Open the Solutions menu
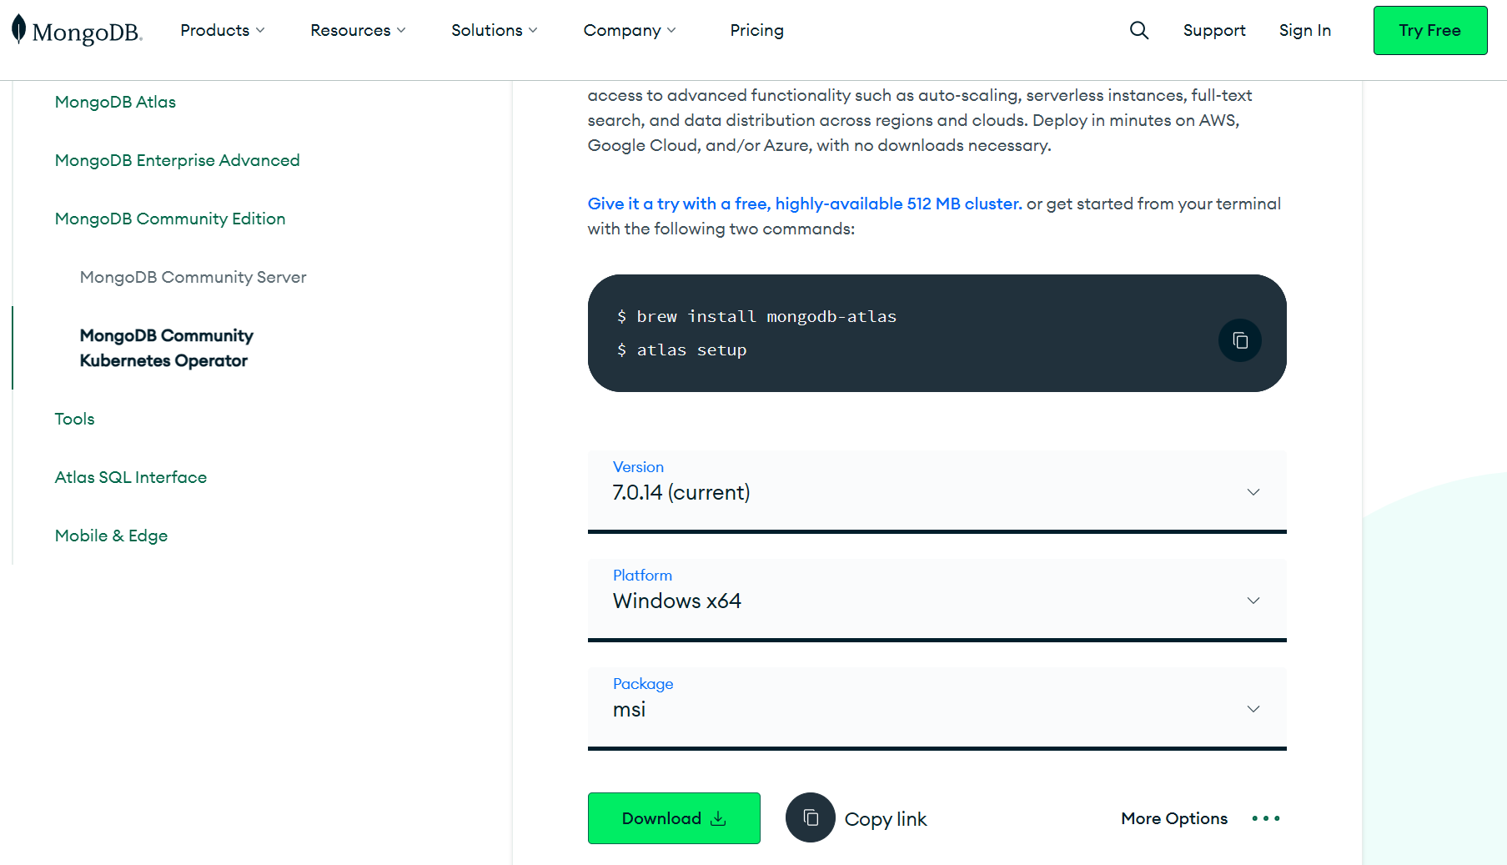Viewport: 1507px width, 865px height. pyautogui.click(x=495, y=30)
